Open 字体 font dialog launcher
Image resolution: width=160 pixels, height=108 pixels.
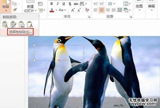tap(89, 17)
